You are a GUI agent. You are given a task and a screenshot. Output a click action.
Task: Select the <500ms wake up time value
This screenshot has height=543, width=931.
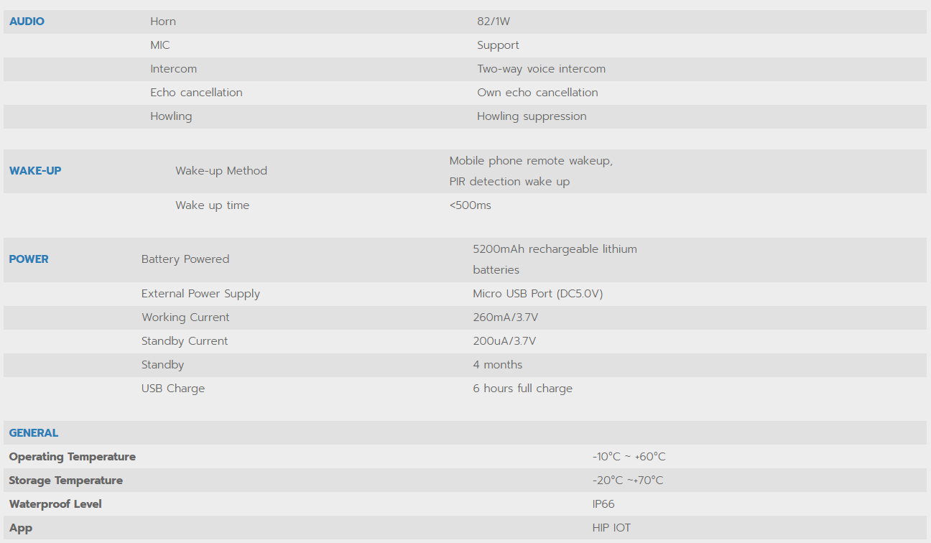click(471, 205)
